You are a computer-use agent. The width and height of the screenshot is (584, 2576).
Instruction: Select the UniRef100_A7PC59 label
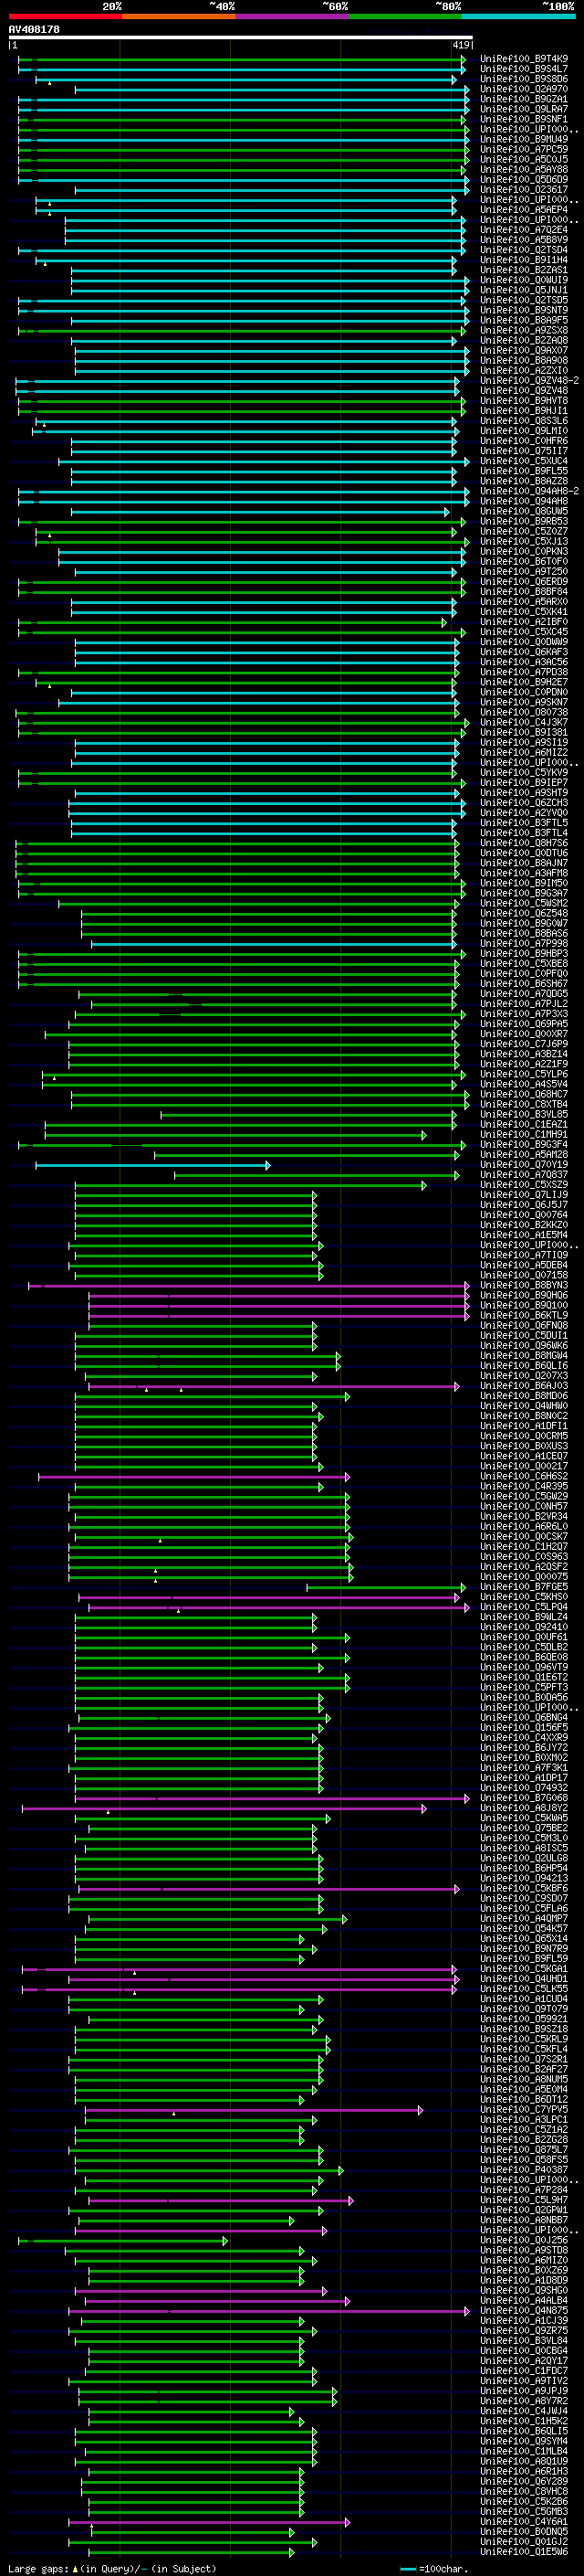click(524, 149)
